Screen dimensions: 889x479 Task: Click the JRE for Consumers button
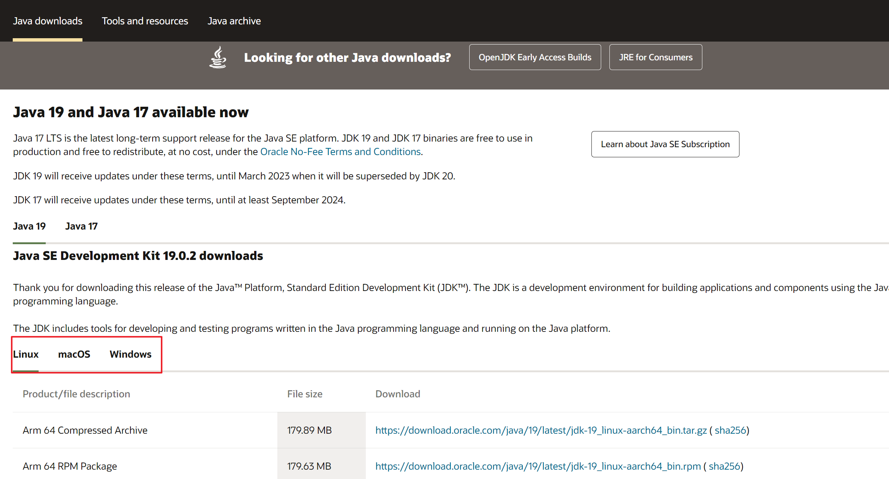(656, 57)
